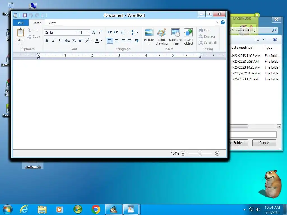
Task: Click Select all in Editing group
Action: [208, 43]
